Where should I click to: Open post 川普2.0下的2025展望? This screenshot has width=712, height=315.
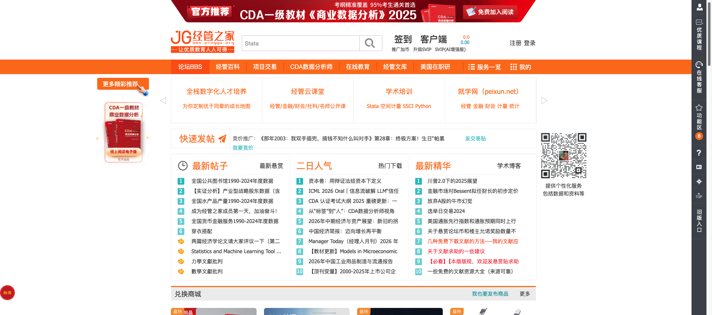tap(452, 181)
